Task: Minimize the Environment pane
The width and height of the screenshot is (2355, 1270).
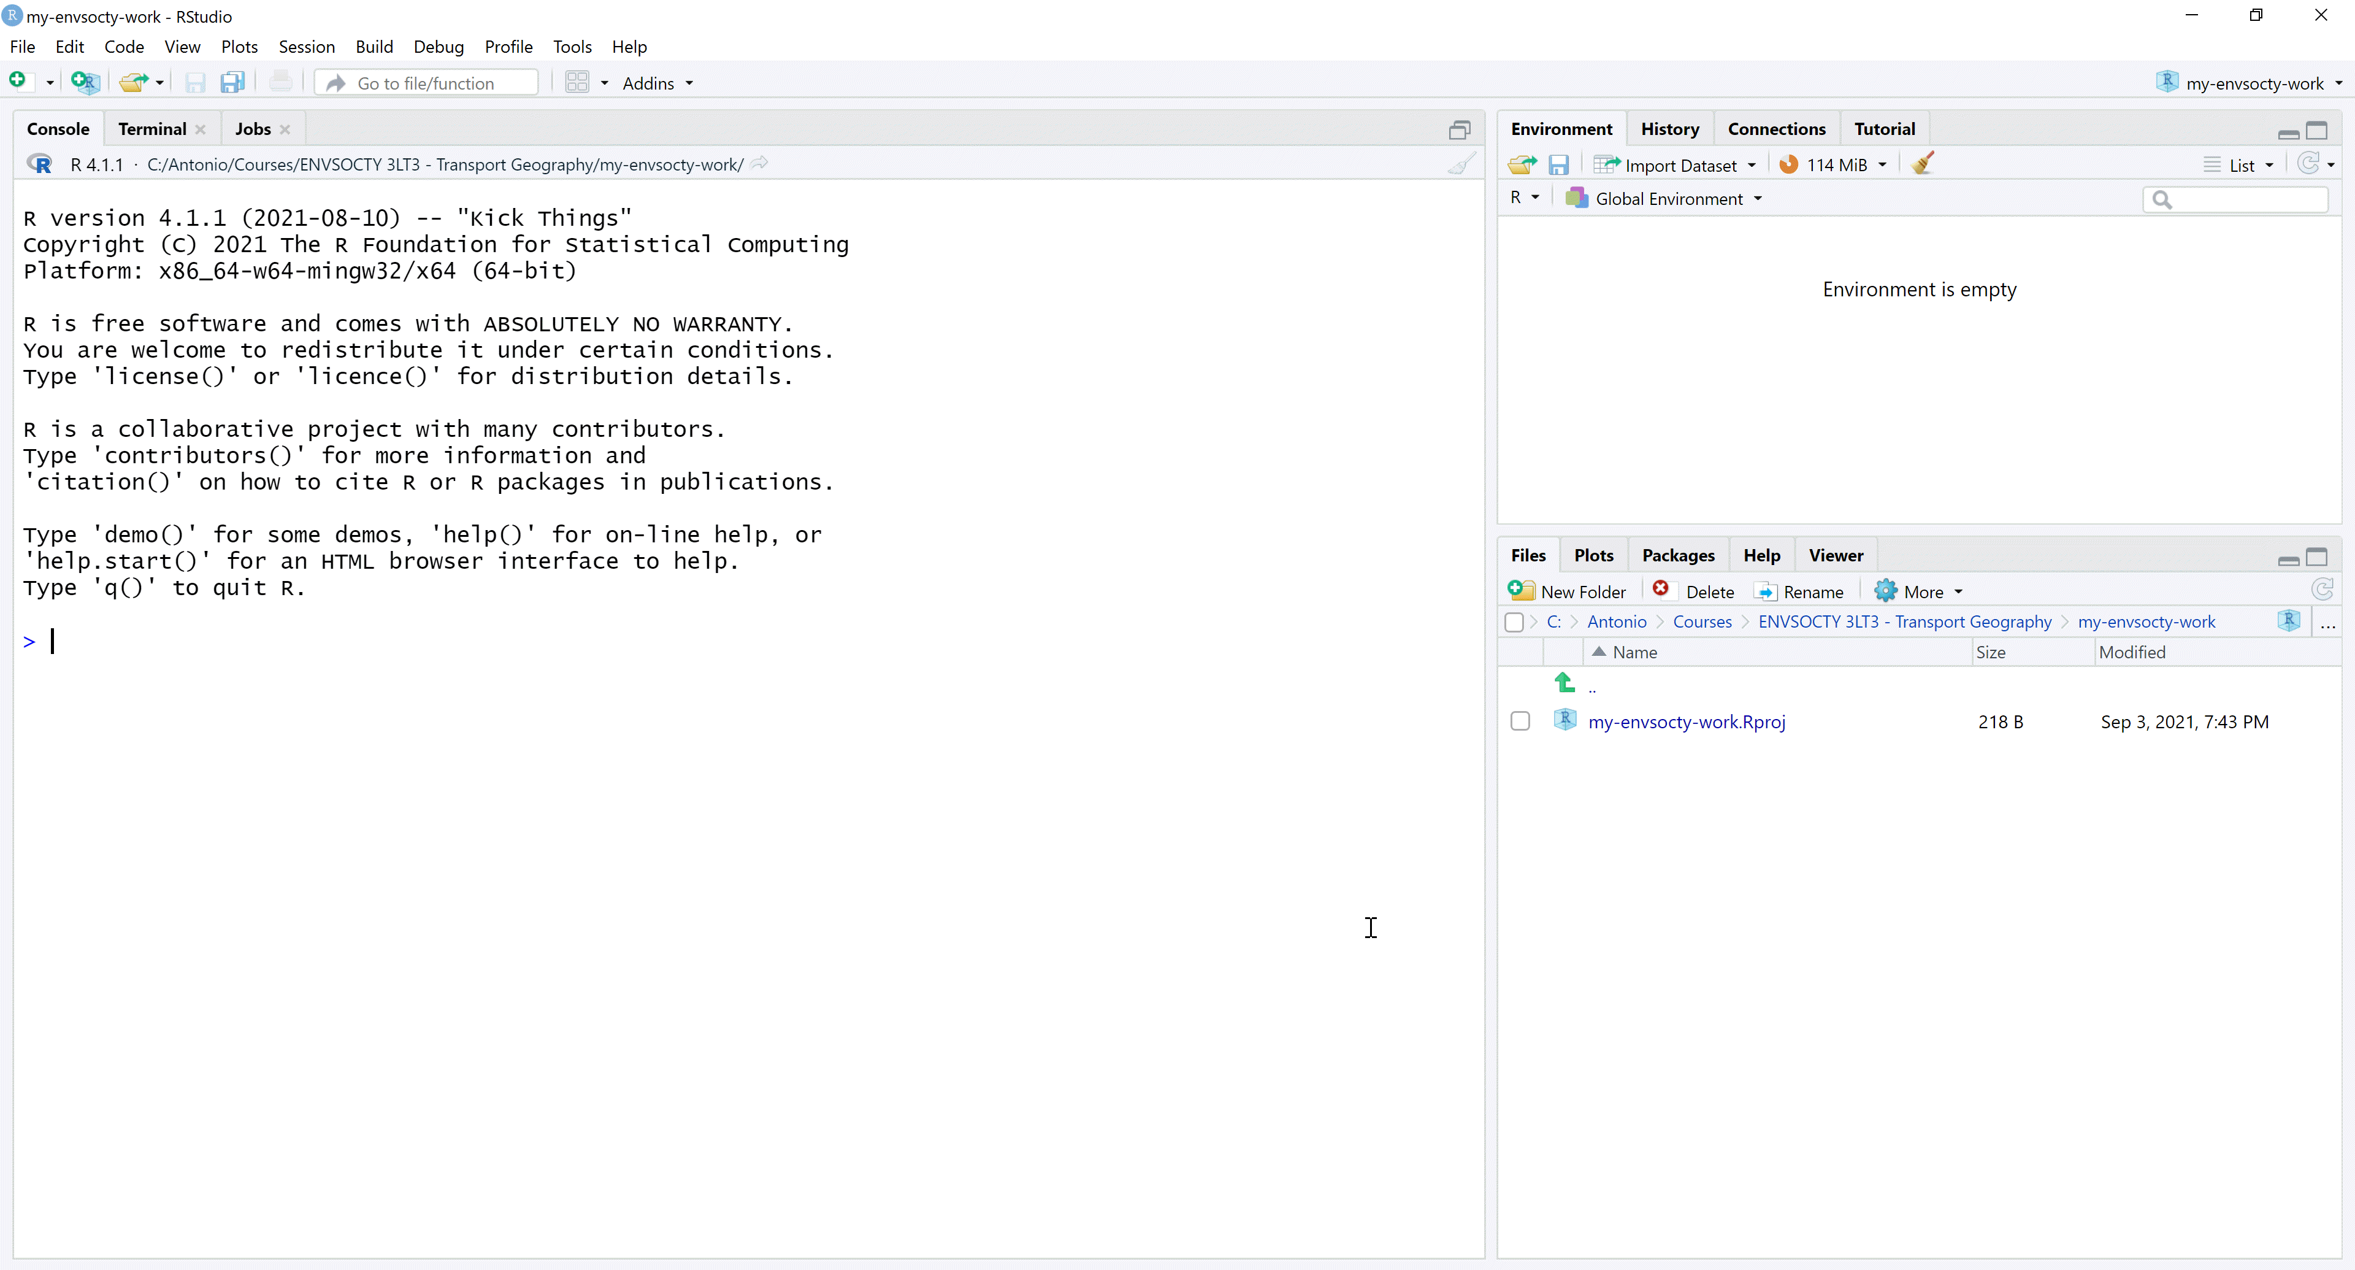Action: (2288, 134)
